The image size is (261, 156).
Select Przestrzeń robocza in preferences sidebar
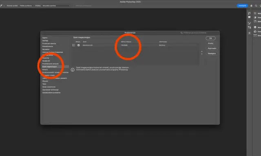[49, 43]
